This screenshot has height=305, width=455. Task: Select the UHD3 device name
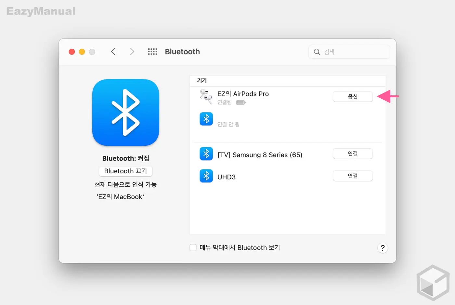227,177
